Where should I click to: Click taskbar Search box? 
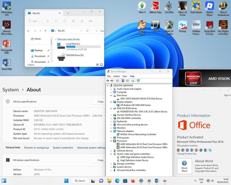coord(80,181)
